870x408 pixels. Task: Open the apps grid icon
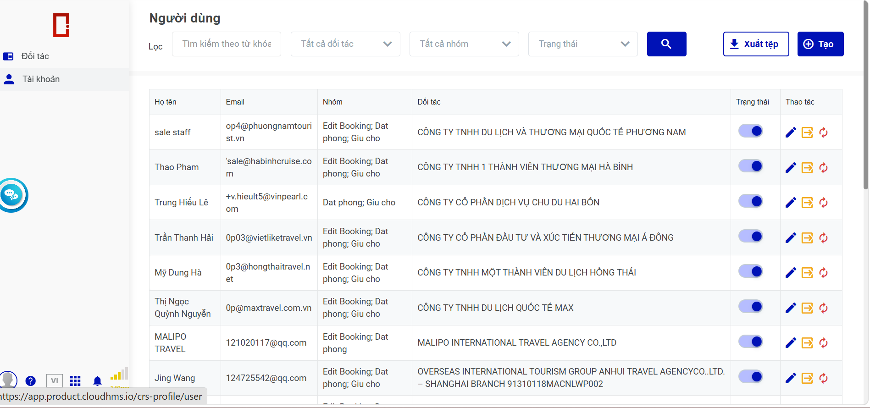pos(75,381)
